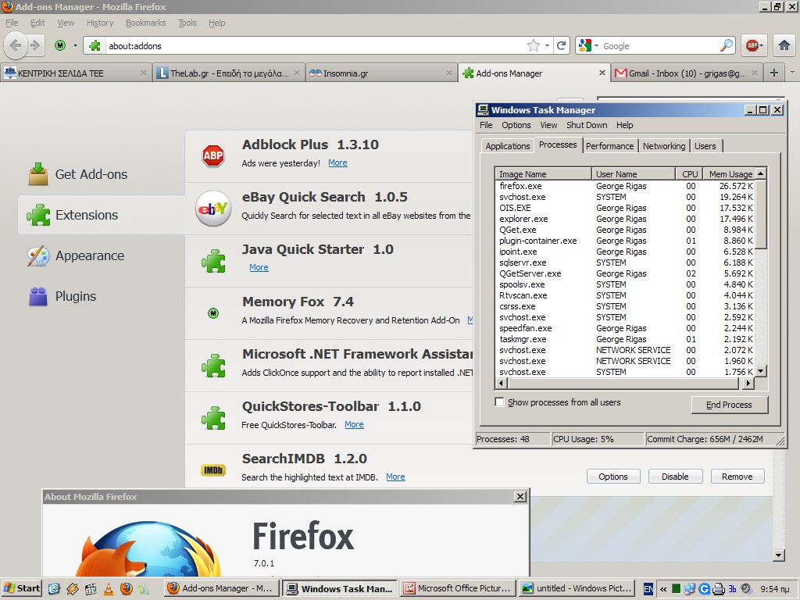Enable Show processes from all users checkbox

tap(499, 402)
